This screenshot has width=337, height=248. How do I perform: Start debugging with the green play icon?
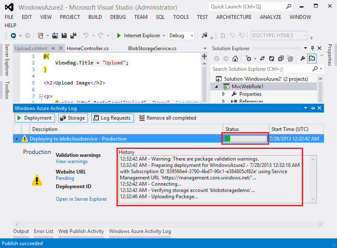[119, 36]
